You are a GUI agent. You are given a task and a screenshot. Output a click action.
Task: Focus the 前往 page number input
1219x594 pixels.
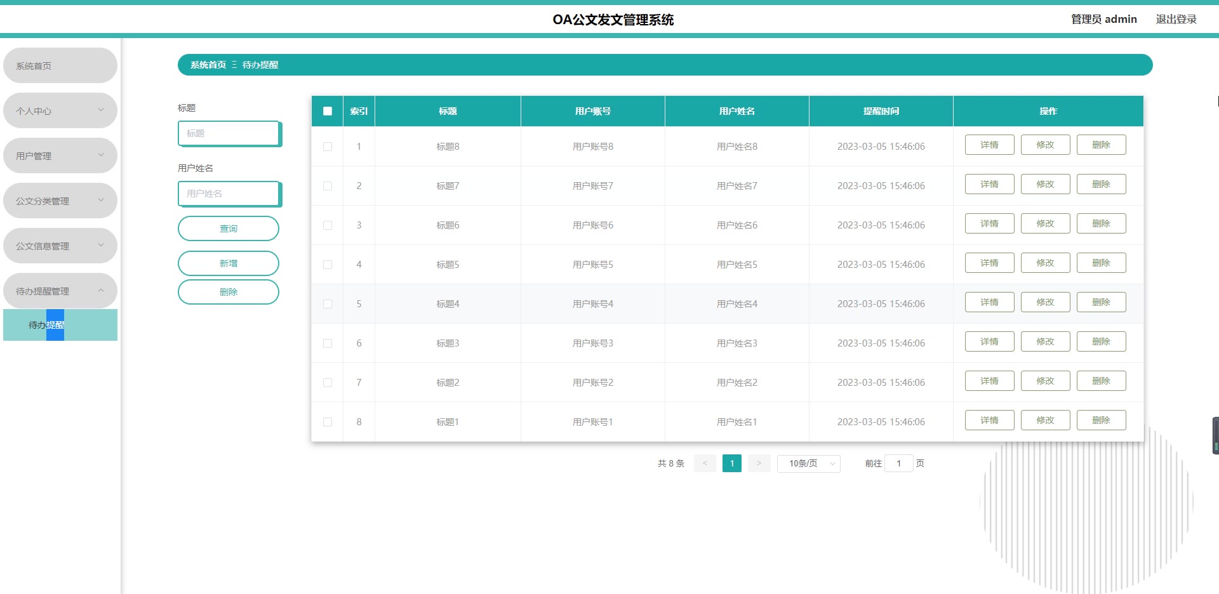(x=898, y=463)
